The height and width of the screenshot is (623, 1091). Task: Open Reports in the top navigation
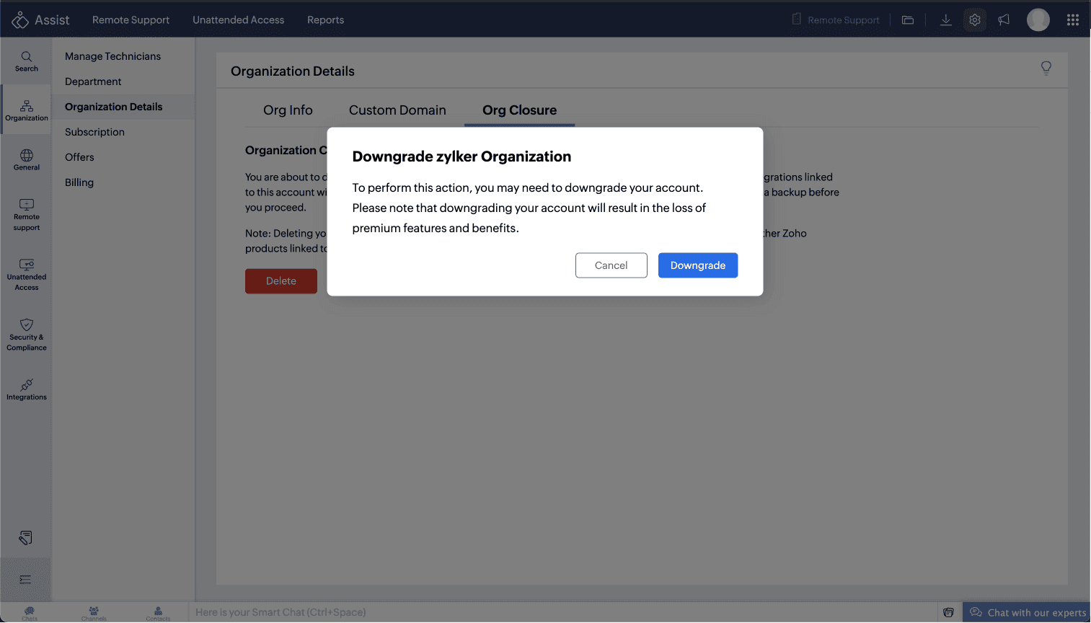325,20
